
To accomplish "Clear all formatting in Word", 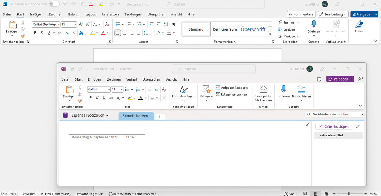I will click(107, 24).
